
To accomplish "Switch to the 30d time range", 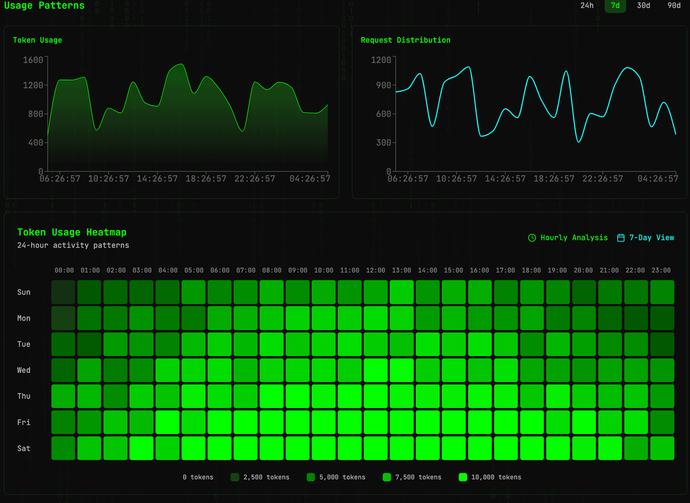I will tap(643, 6).
